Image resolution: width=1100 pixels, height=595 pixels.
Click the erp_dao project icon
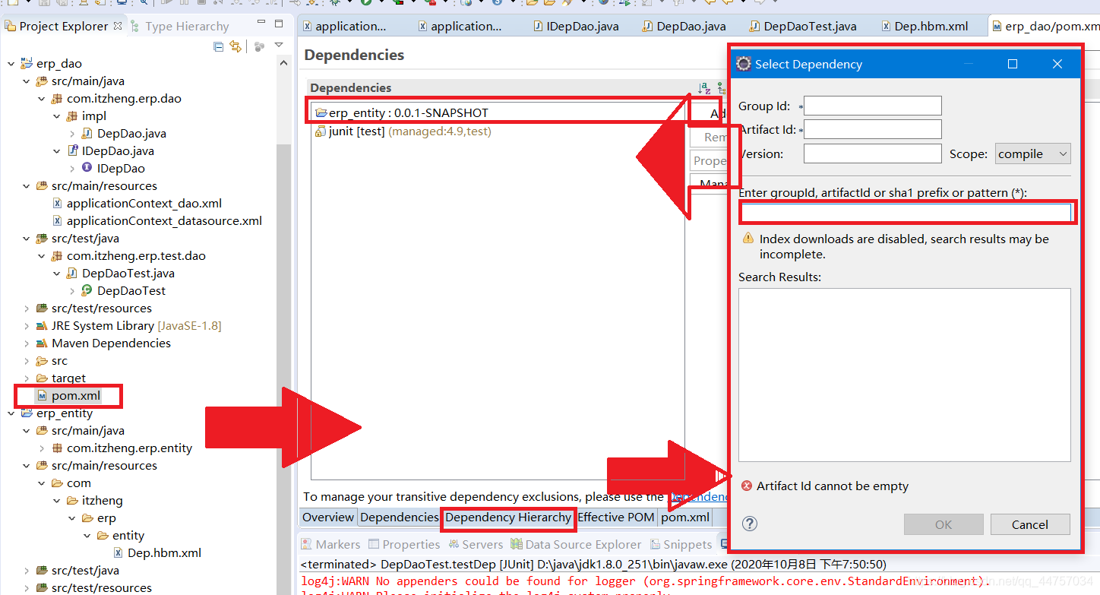pyautogui.click(x=27, y=63)
